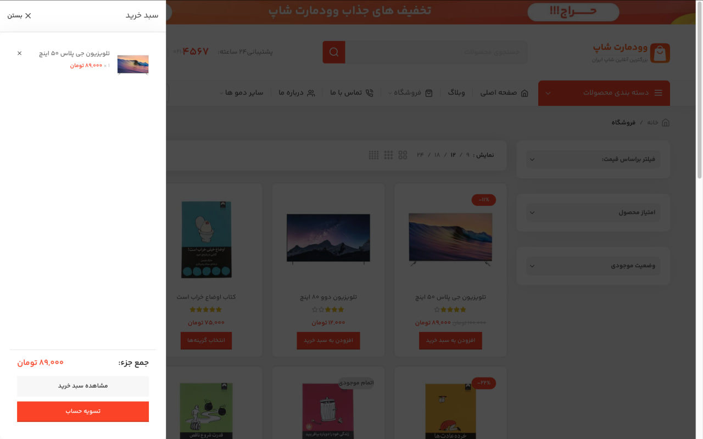The image size is (703, 439).
Task: Open the وبلاگ menu item
Action: [x=456, y=93]
